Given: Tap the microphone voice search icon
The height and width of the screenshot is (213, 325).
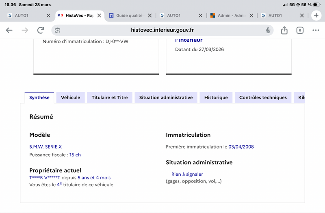Looking at the screenshot, I should pyautogui.click(x=268, y=30).
